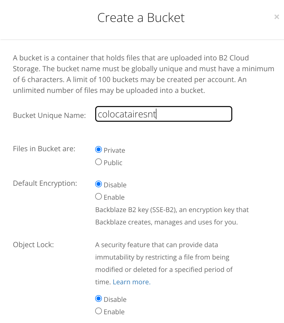Click the "Object Lock:" label
This screenshot has height=323, width=284.
pos(33,245)
